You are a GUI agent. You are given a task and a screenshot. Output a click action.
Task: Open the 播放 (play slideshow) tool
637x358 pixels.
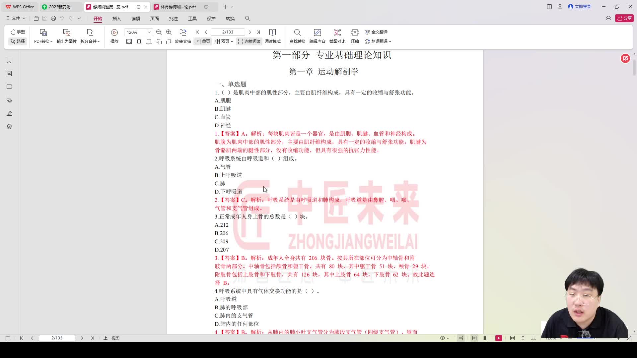coord(114,35)
